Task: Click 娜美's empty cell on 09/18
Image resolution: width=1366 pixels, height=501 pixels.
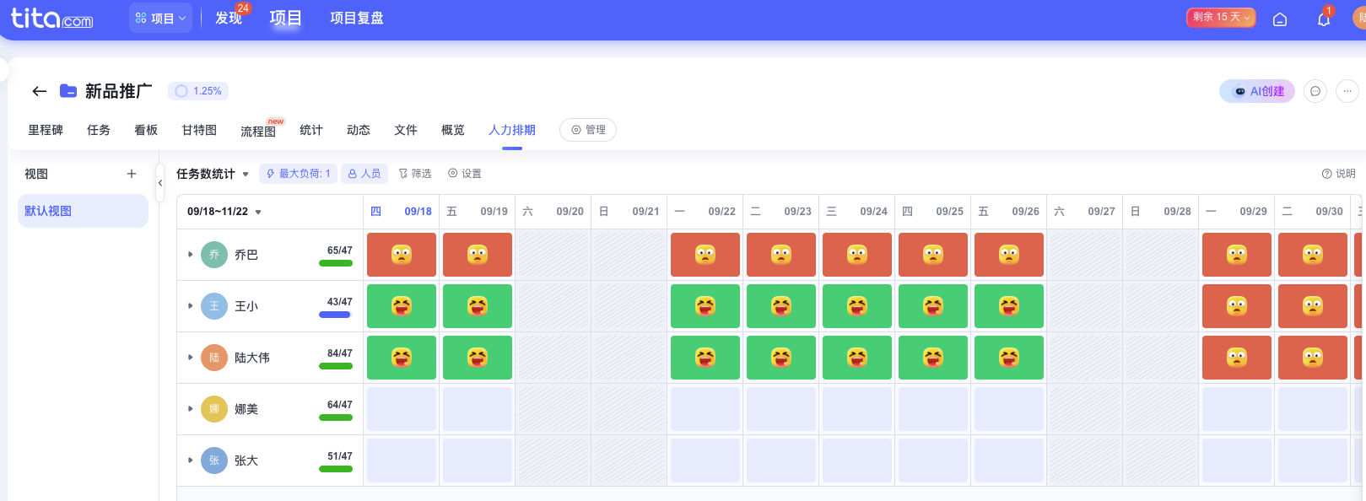Action: (402, 409)
